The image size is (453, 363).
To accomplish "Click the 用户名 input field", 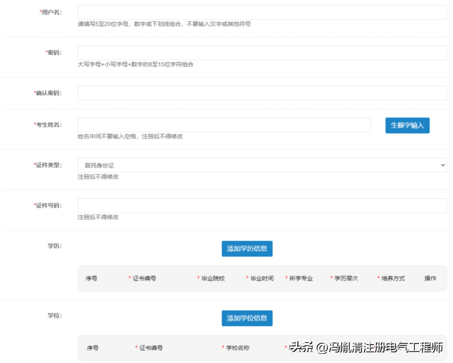I will point(262,13).
